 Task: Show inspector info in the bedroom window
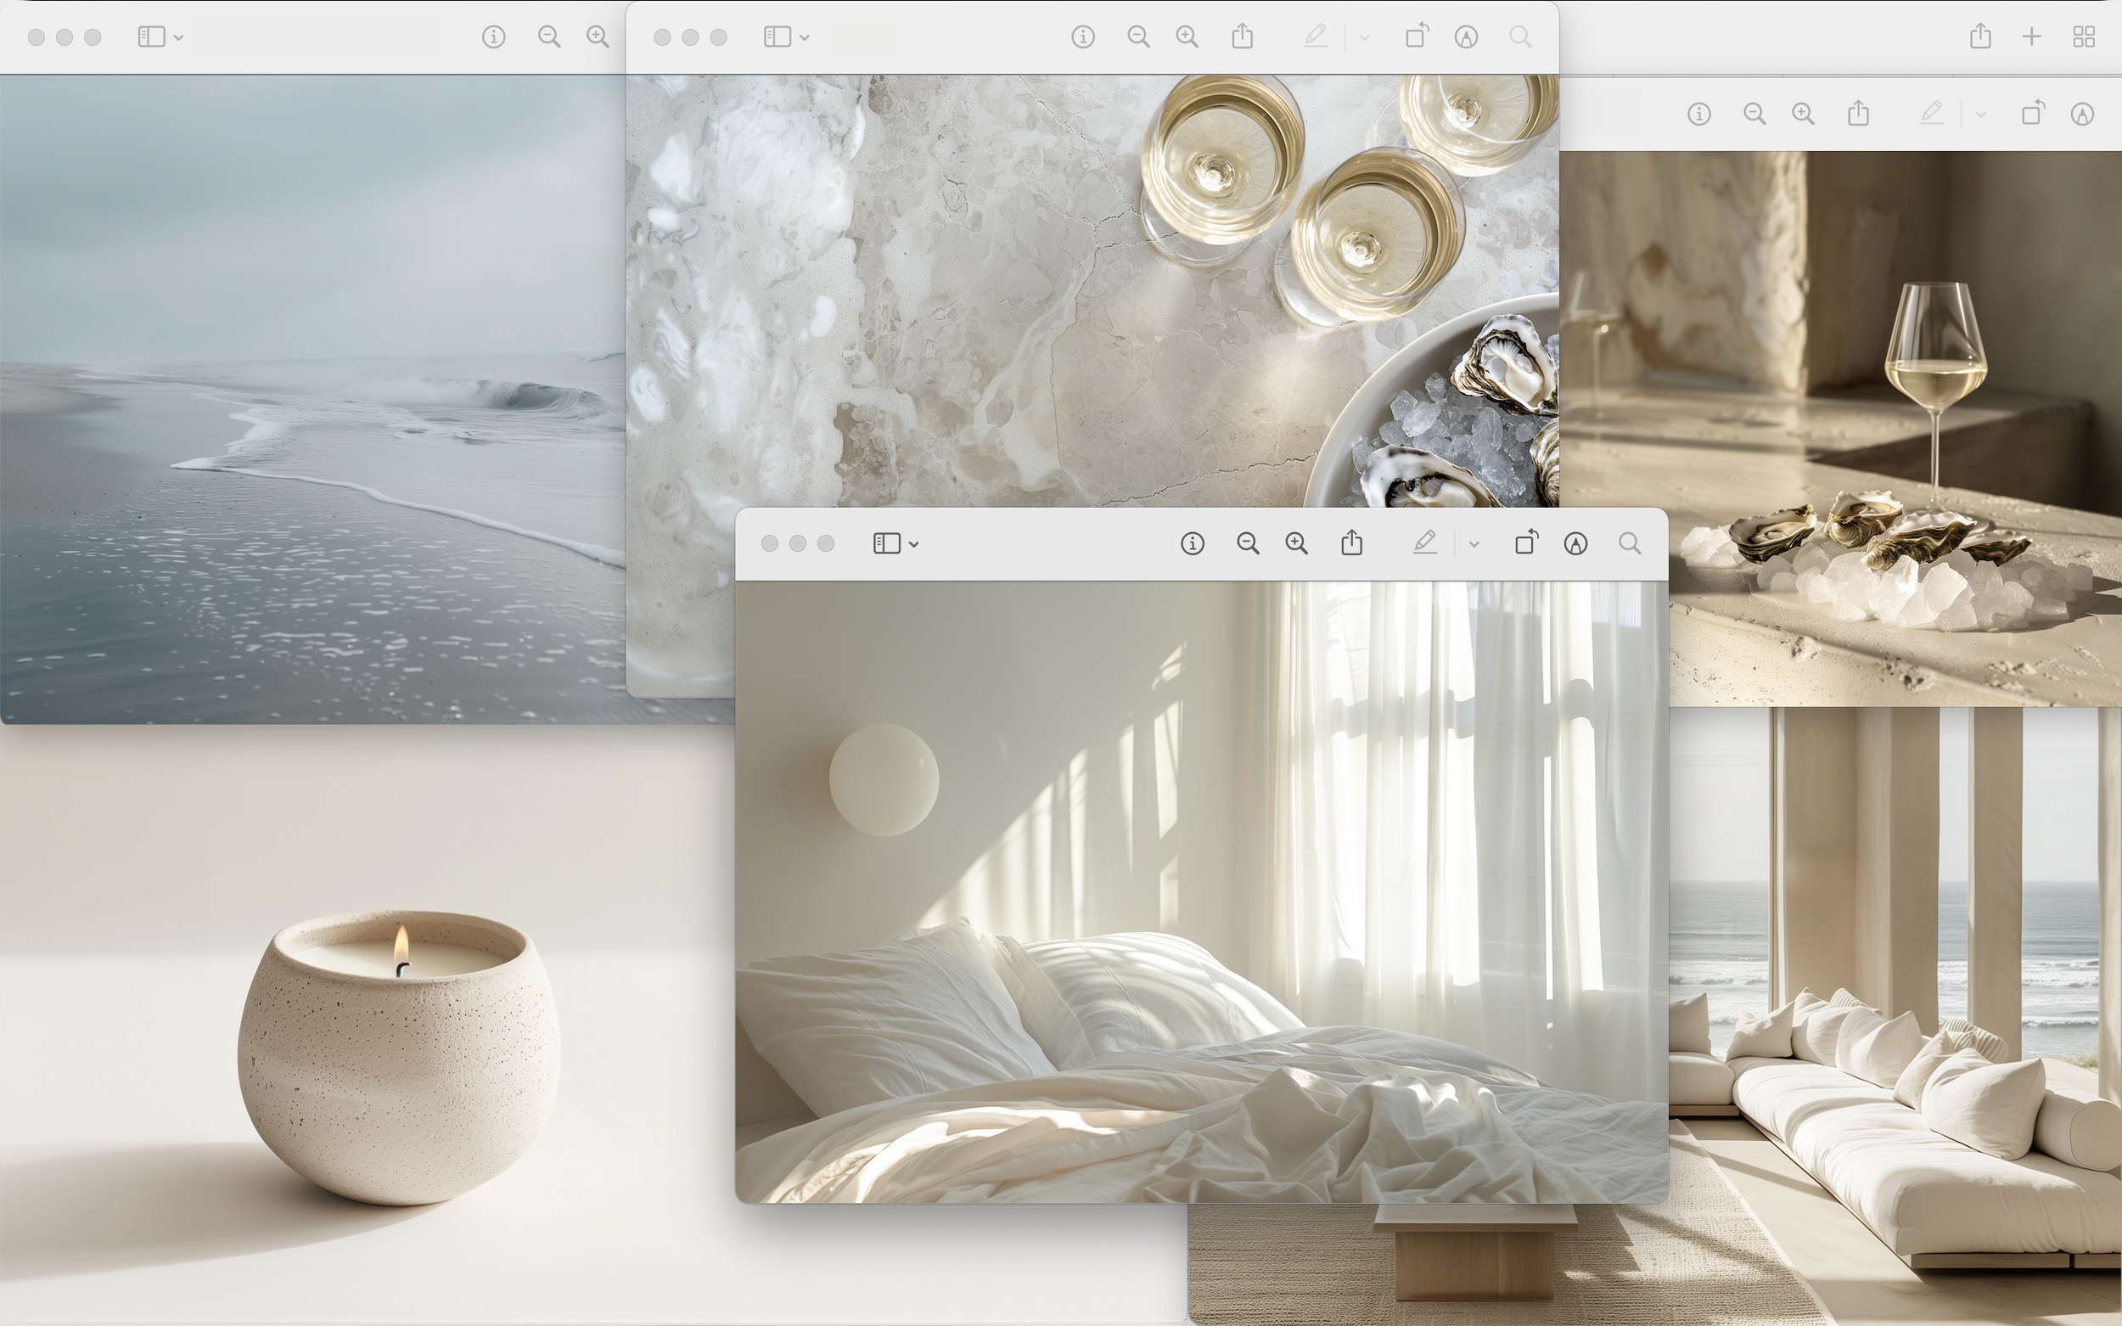coord(1193,544)
